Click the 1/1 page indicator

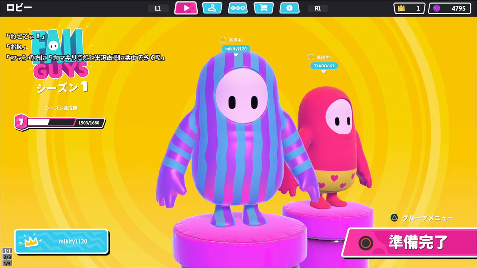pos(7,251)
